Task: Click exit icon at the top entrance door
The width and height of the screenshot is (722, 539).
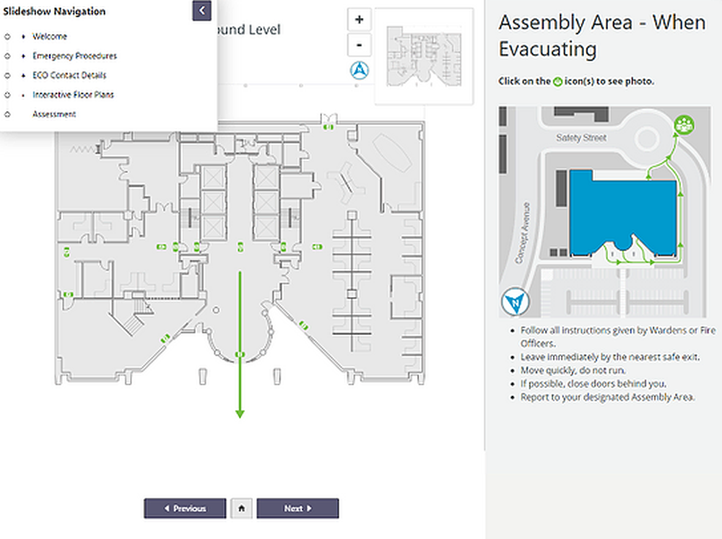Action: point(329,127)
